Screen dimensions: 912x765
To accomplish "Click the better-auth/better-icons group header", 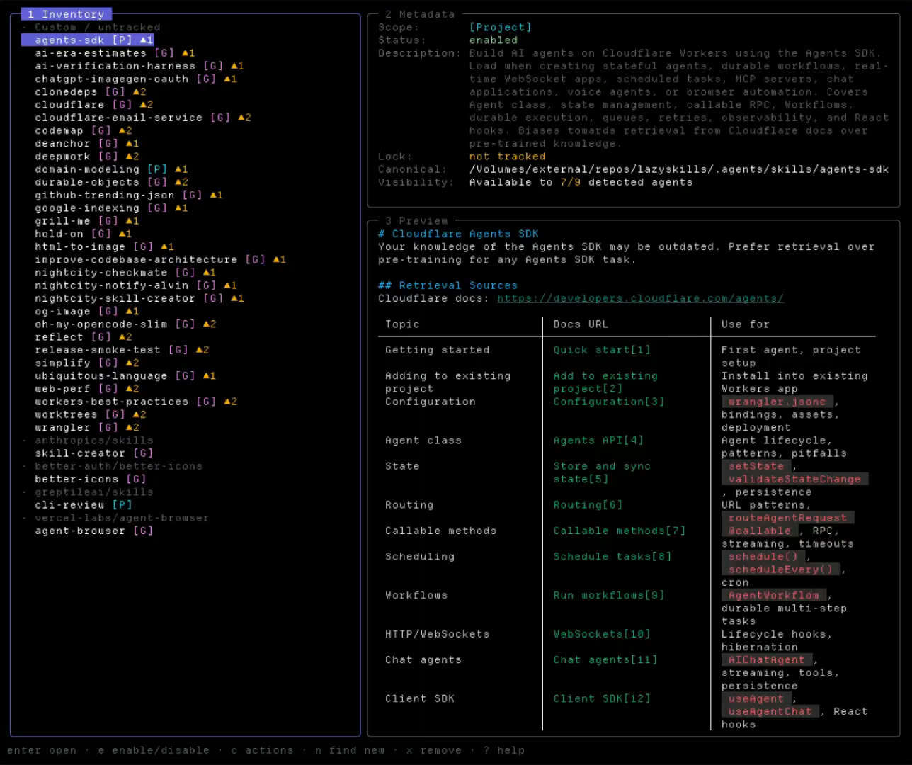I will (112, 466).
